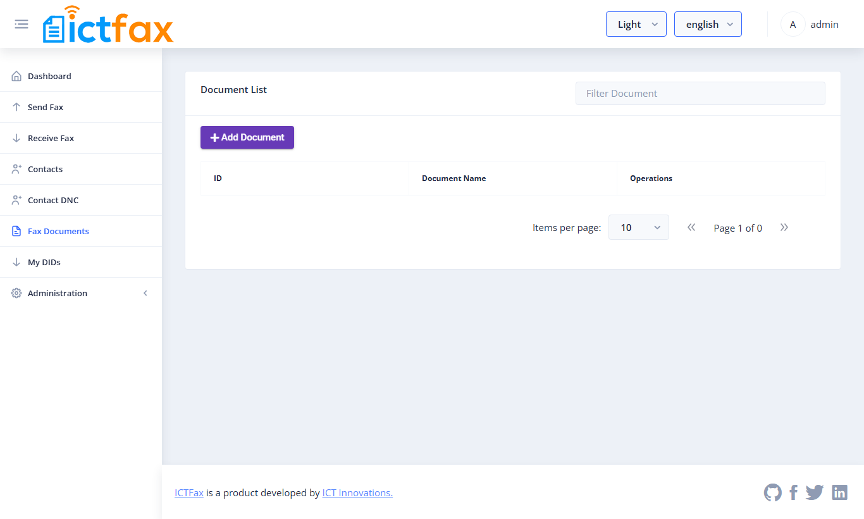Open the Light theme dropdown
The image size is (864, 519).
pyautogui.click(x=636, y=24)
